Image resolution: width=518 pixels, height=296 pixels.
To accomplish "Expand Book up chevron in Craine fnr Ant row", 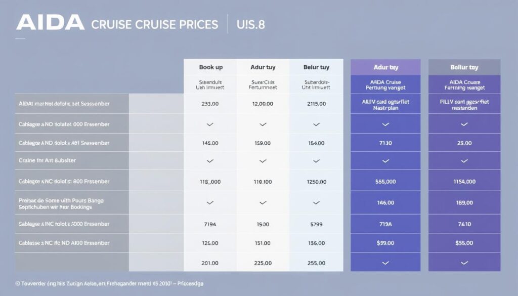I will point(210,161).
